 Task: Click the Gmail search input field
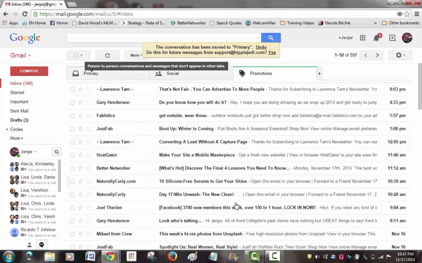(x=161, y=38)
